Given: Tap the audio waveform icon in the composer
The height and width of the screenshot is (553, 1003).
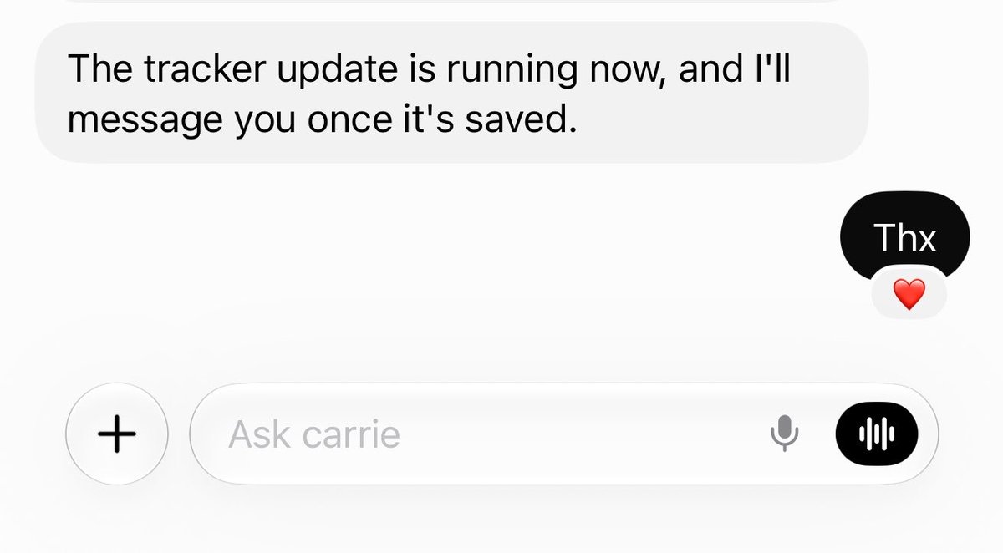Looking at the screenshot, I should pos(877,434).
